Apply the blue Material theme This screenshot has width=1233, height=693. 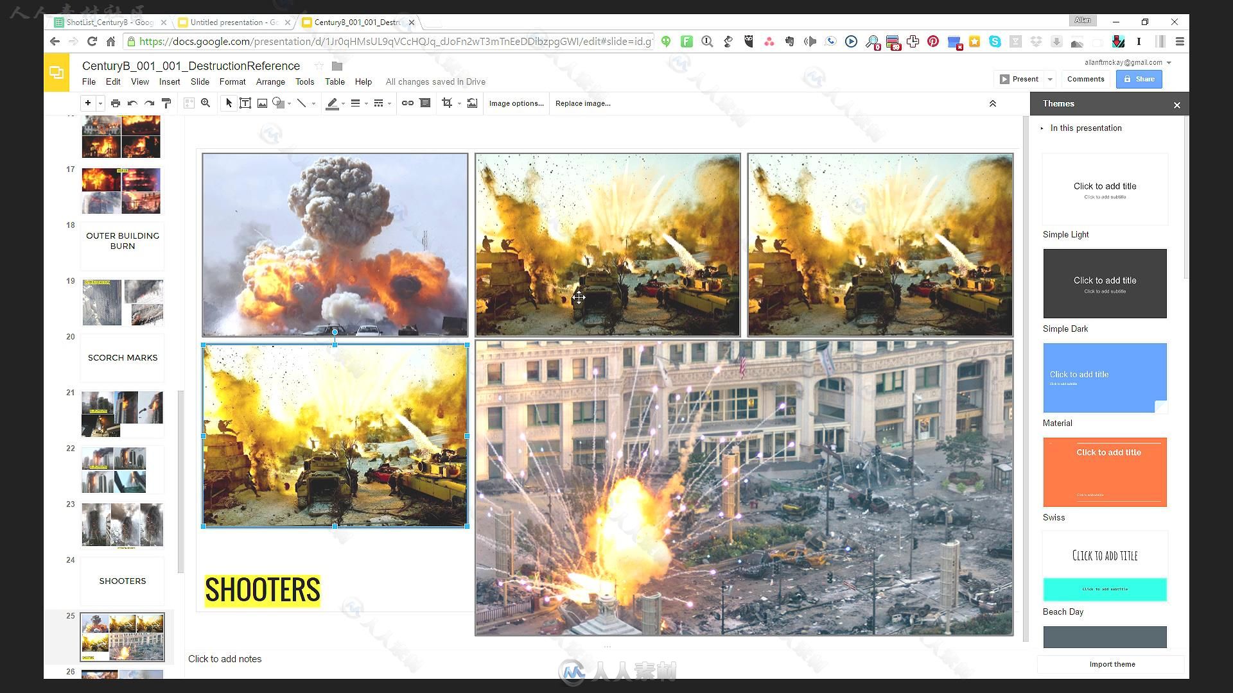click(1105, 378)
